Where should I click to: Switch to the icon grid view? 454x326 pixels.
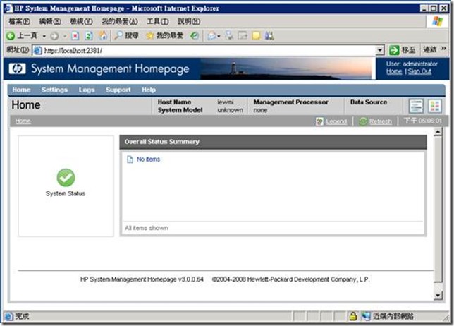click(434, 106)
